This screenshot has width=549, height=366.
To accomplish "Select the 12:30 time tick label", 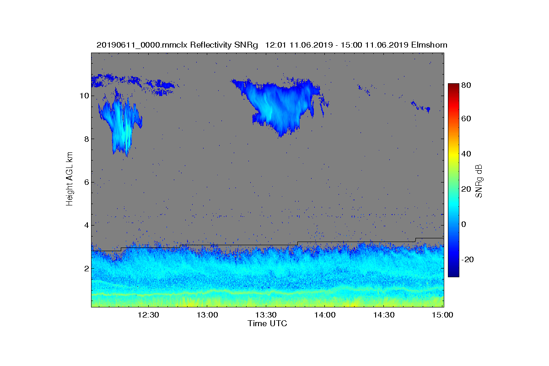I will [x=148, y=315].
